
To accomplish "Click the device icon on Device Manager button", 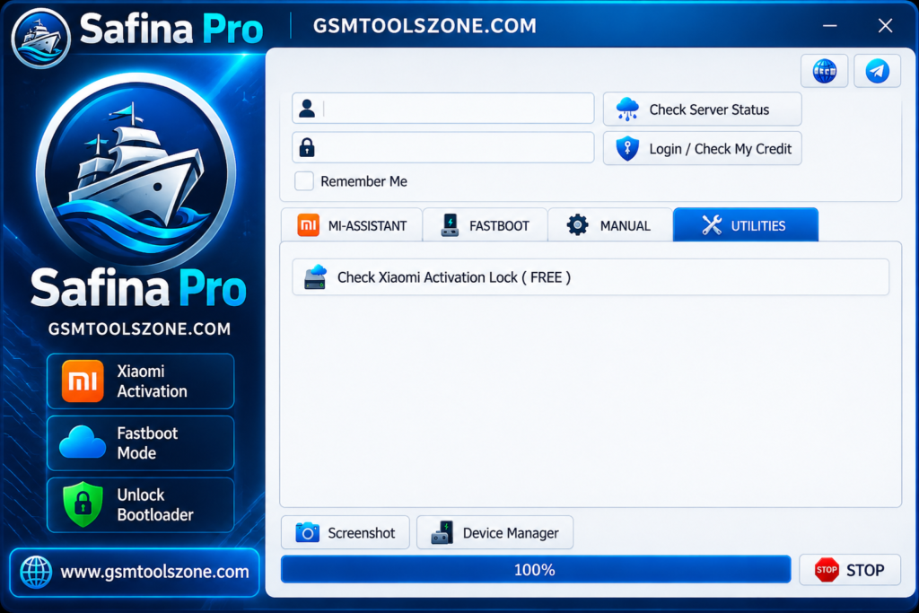I will (442, 532).
